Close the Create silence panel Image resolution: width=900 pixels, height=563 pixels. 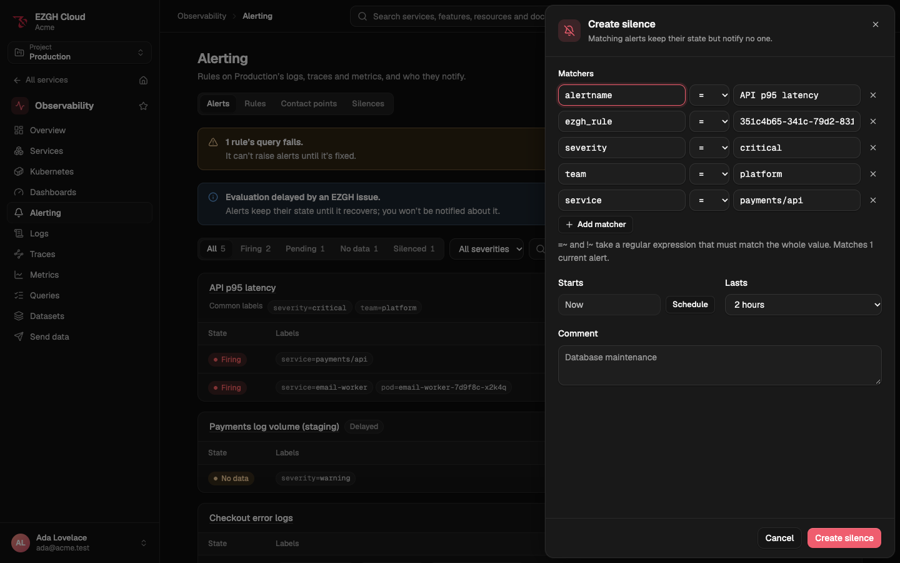pos(876,24)
